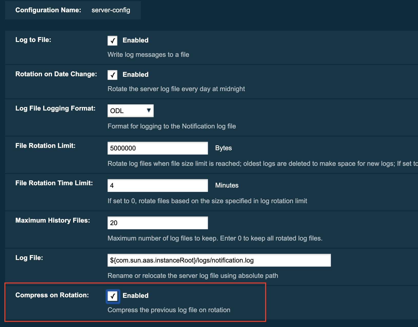
Task: Click the server-config configuration name value
Action: pos(111,10)
